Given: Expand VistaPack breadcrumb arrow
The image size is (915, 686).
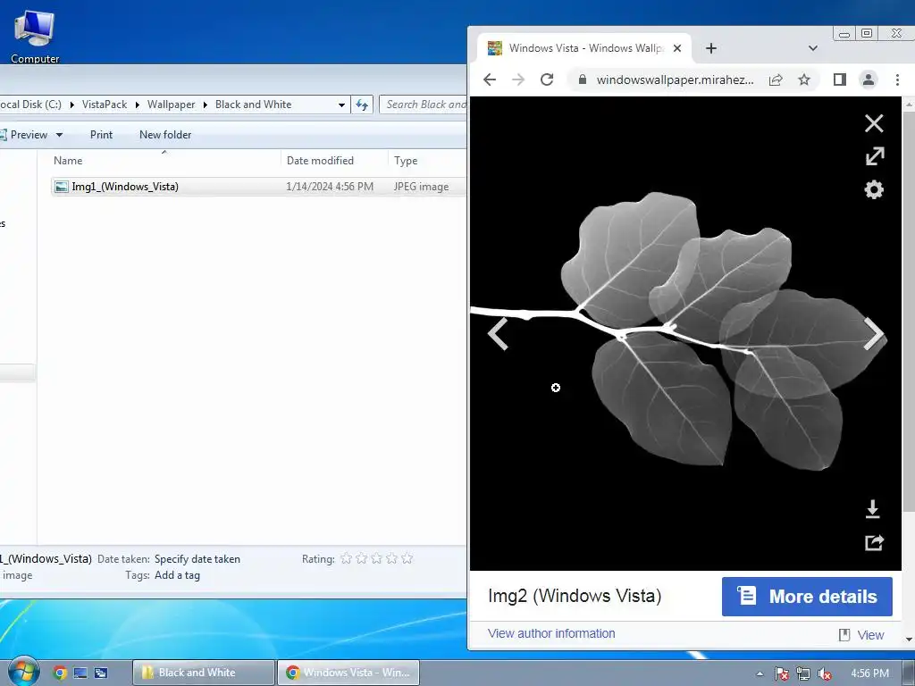Looking at the screenshot, I should point(137,105).
